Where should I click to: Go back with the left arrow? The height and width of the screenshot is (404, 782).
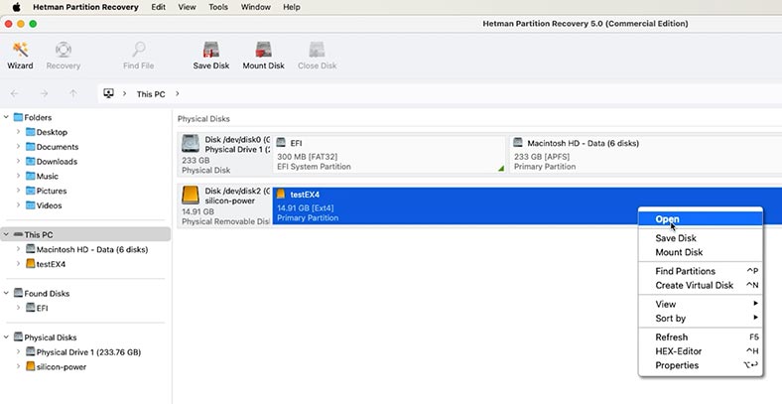tap(15, 93)
